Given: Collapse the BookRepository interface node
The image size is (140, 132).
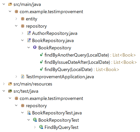Looking at the screenshot, I should 28,48.
